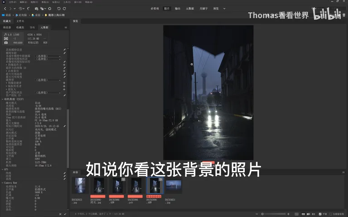
Task: Select the DSC02923.jpg thumbnail
Action: click(x=80, y=185)
